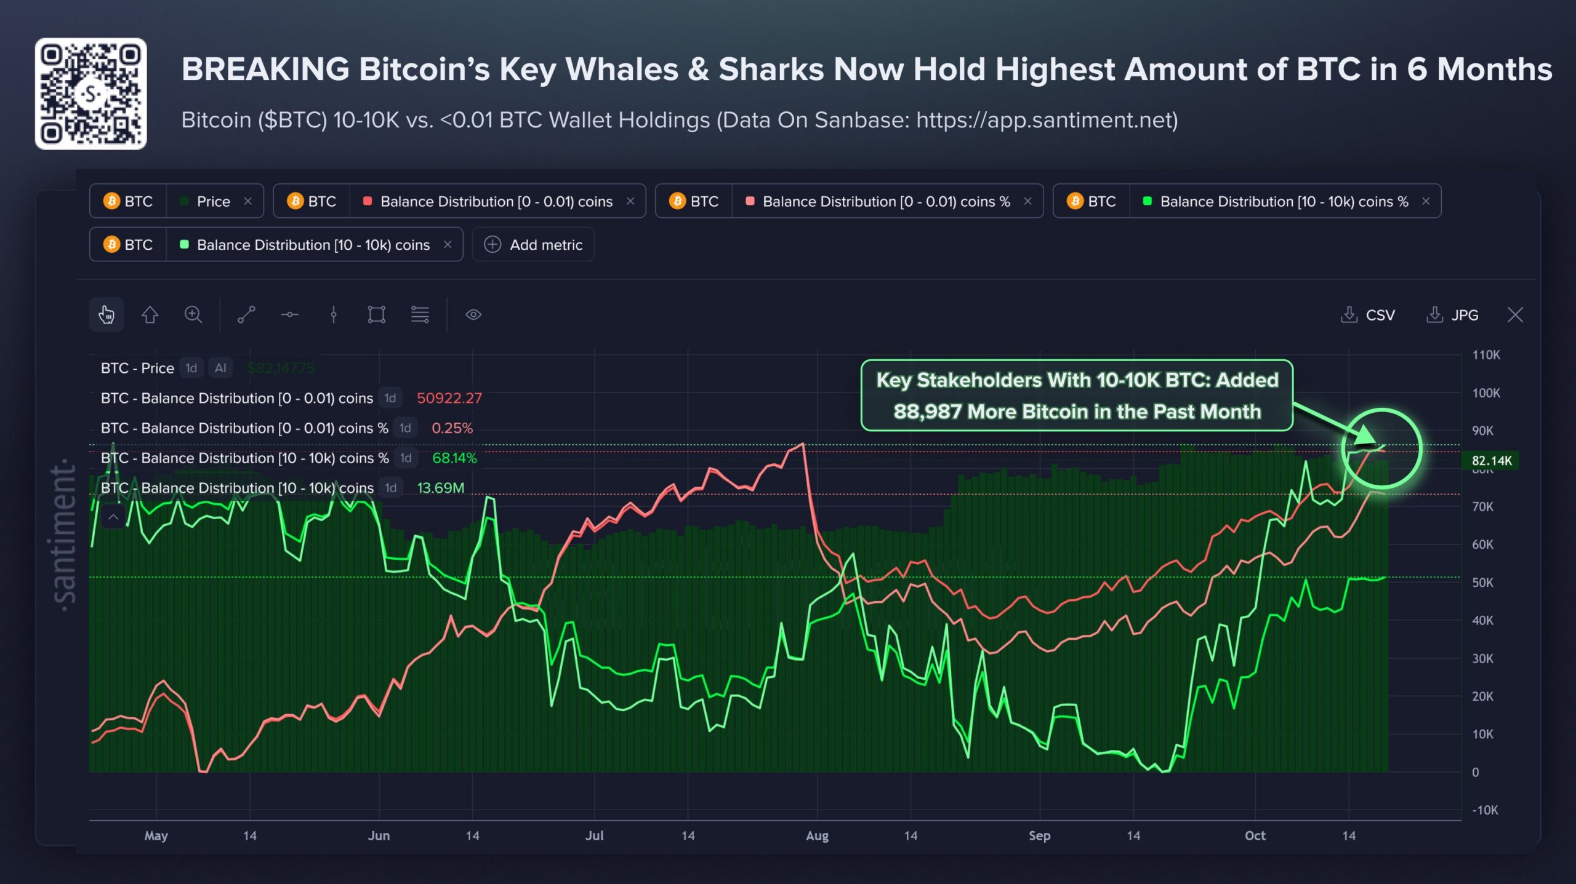Screen dimensions: 1576x884
Task: Open 1d interval for [10 - 10k) coins
Action: coord(391,487)
